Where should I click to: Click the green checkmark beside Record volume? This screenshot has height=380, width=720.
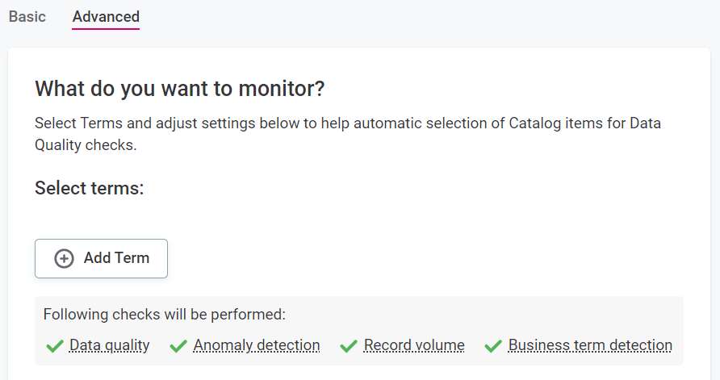coord(349,346)
